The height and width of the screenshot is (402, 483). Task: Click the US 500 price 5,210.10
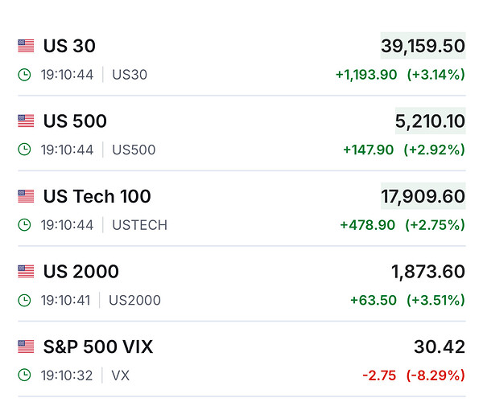click(x=430, y=121)
